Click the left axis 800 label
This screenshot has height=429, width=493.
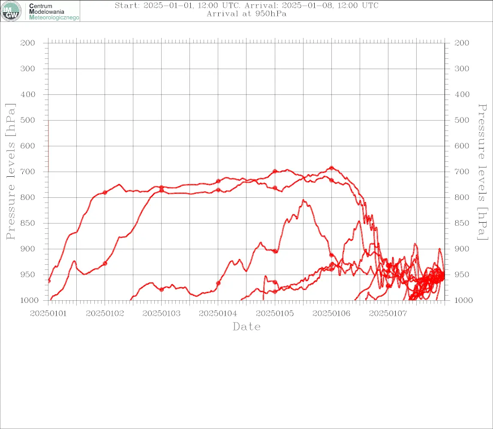coord(28,197)
